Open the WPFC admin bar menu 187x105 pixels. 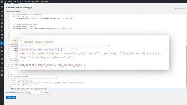pos(45,2)
